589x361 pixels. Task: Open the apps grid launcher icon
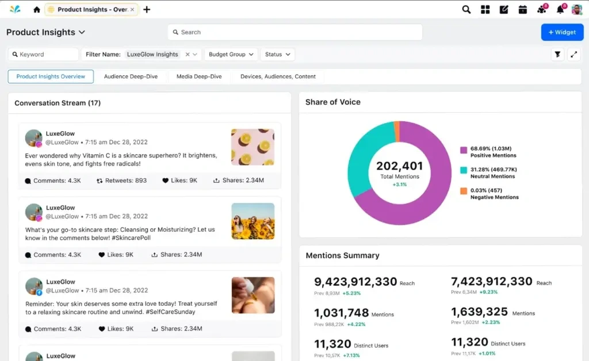coord(485,9)
